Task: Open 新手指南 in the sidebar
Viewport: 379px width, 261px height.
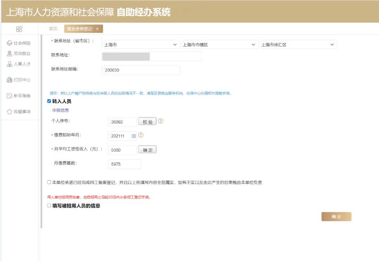Action: [19, 96]
